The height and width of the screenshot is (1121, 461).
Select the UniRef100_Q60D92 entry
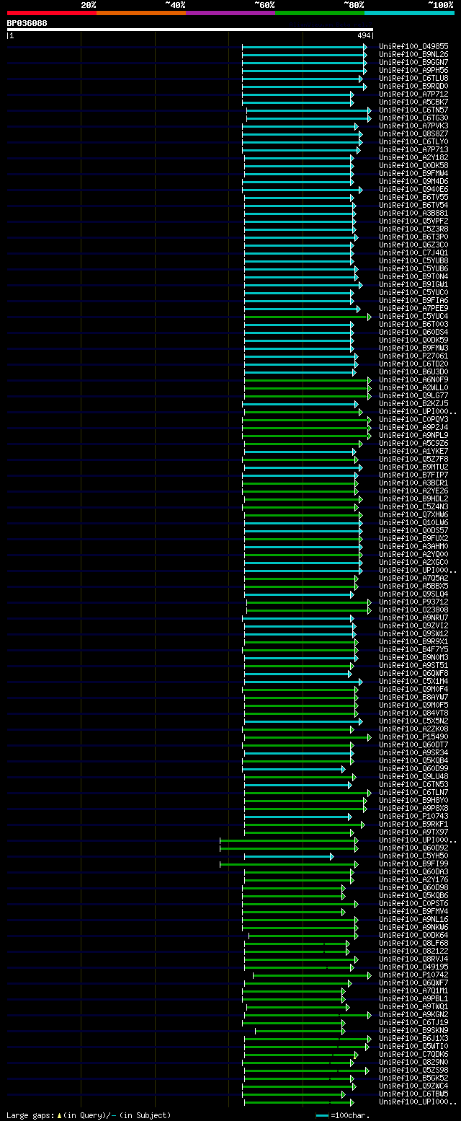point(414,848)
